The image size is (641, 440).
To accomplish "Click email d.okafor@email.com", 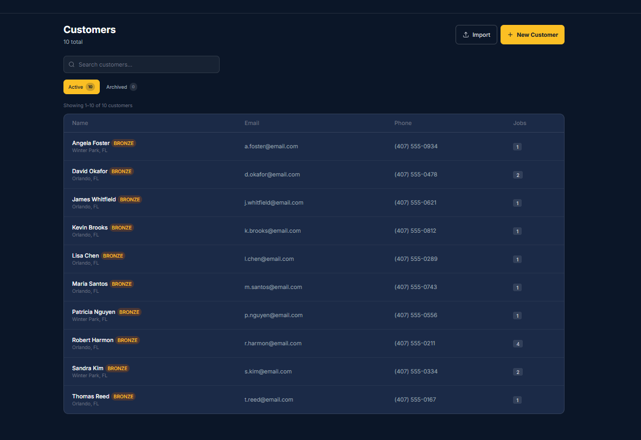I will [x=272, y=174].
